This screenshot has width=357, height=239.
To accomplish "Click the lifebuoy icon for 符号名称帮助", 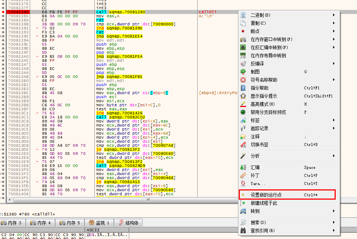I will (243, 80).
